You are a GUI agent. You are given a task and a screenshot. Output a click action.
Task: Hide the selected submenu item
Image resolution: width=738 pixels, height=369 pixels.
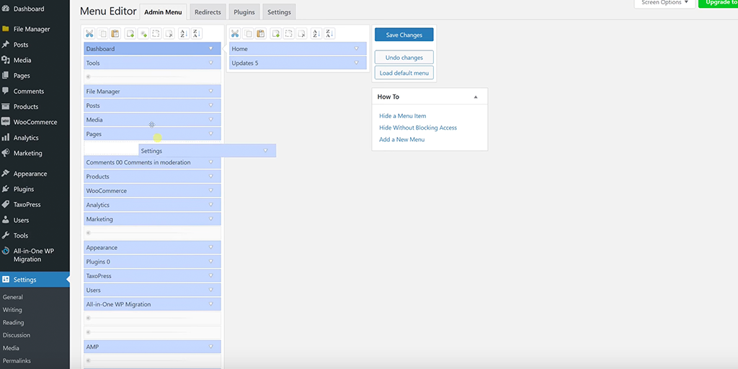click(x=288, y=33)
